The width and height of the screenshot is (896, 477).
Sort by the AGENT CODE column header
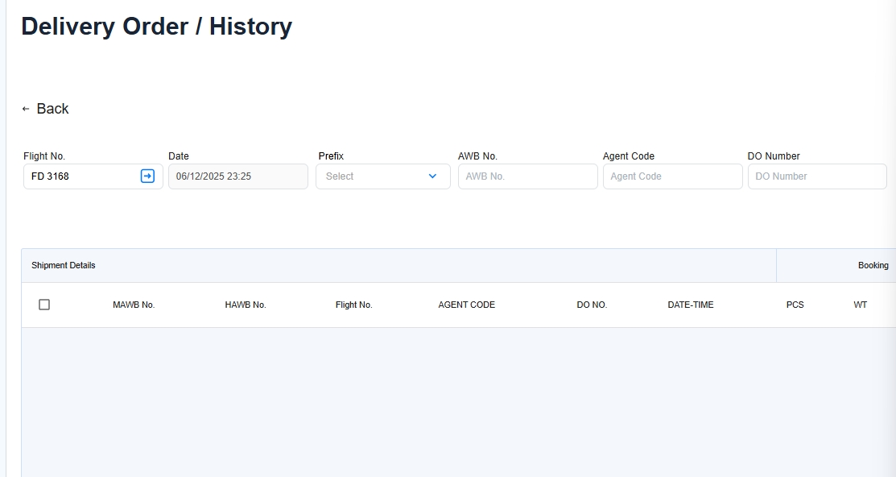(x=466, y=305)
